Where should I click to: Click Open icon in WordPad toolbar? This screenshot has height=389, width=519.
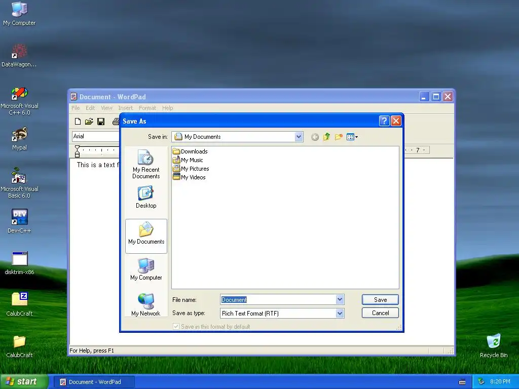tap(89, 122)
